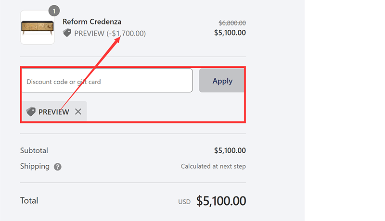
Task: Click the USD currency label
Action: click(x=184, y=202)
